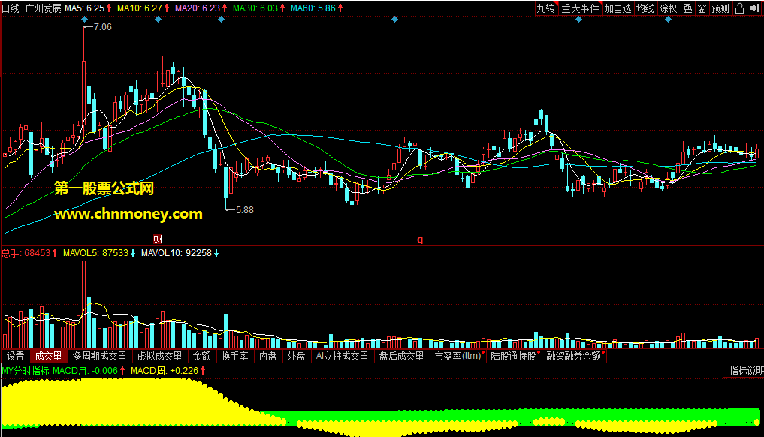The height and width of the screenshot is (437, 764).
Task: Toggle the 九转 indicator button
Action: pos(546,8)
